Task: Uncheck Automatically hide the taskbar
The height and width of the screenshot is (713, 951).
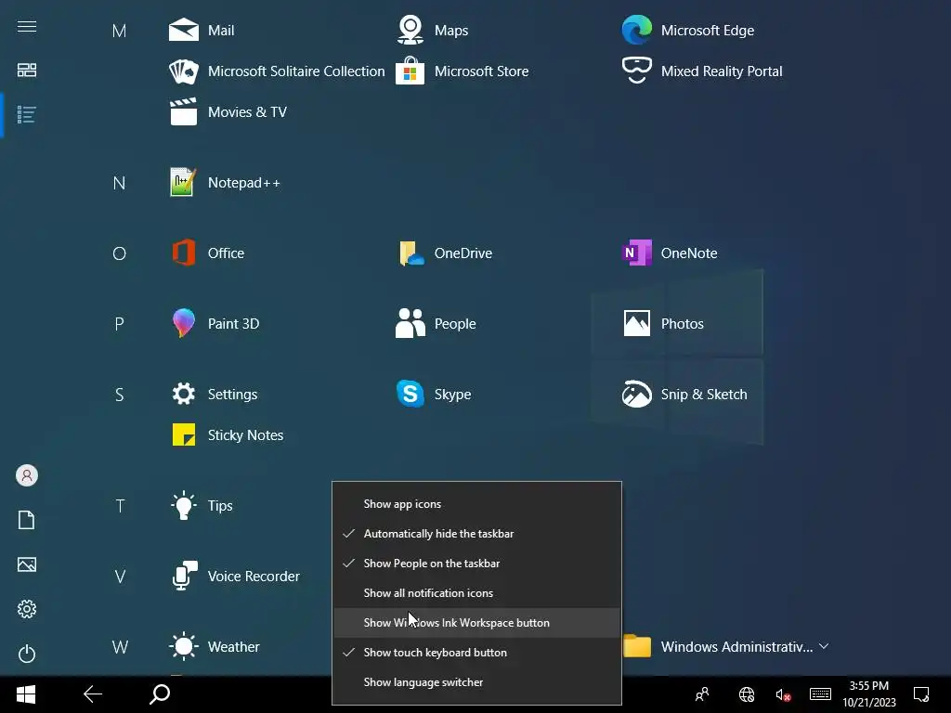Action: coord(476,534)
